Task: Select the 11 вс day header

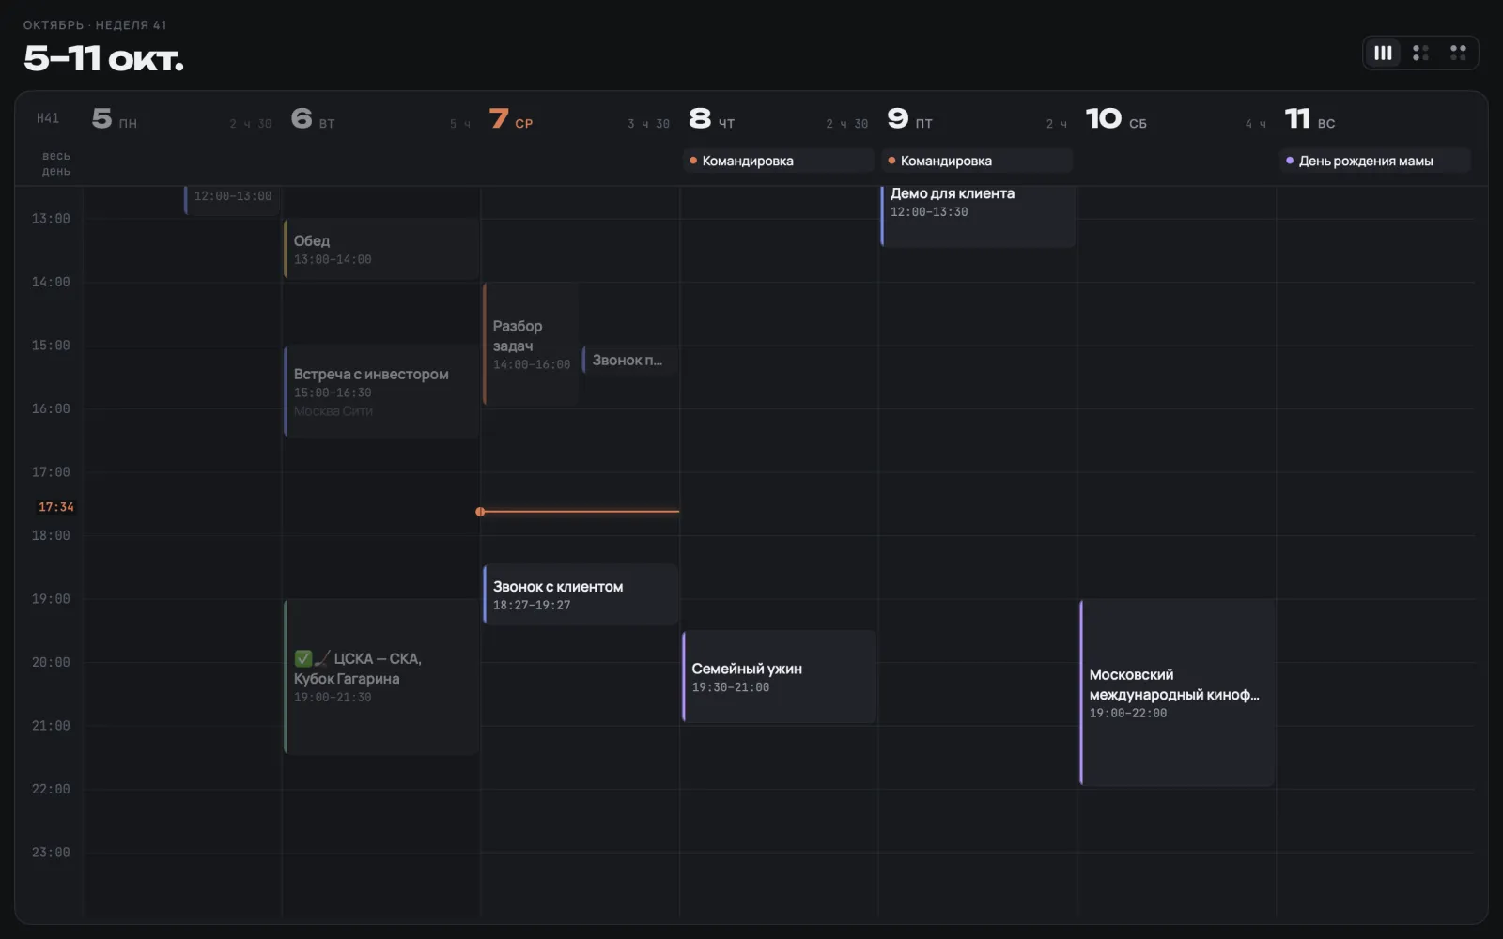Action: (x=1309, y=119)
